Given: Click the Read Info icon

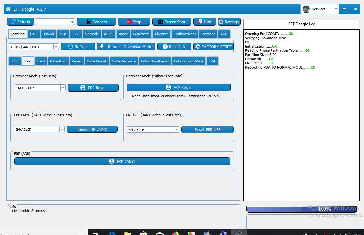Looking at the screenshot, I should click(x=165, y=47).
